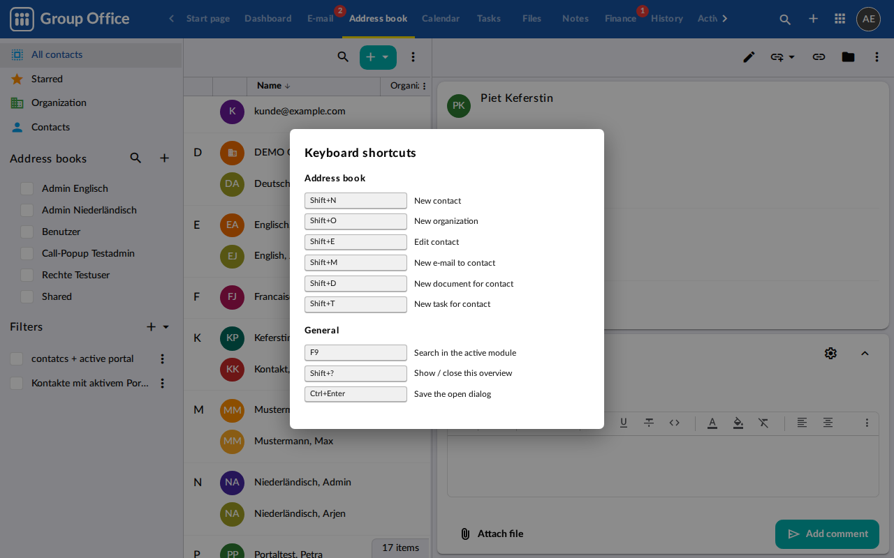
Task: Open comment editor overflow menu
Action: point(867,423)
